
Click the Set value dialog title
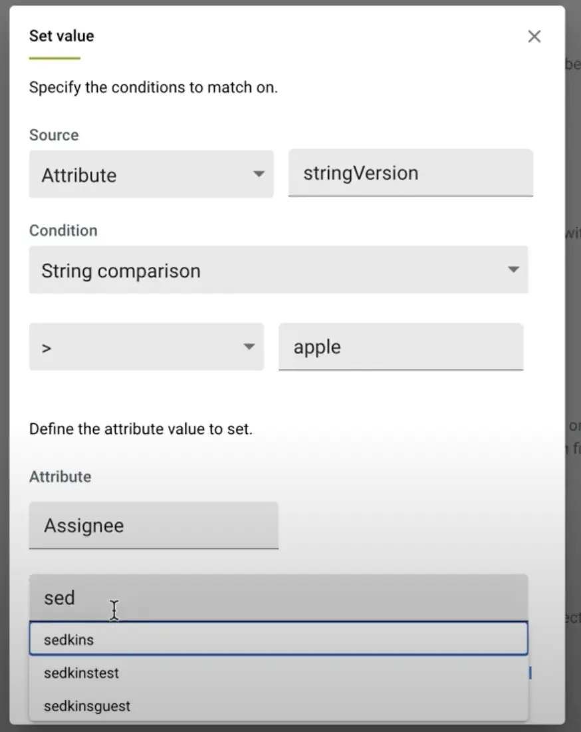(x=60, y=35)
